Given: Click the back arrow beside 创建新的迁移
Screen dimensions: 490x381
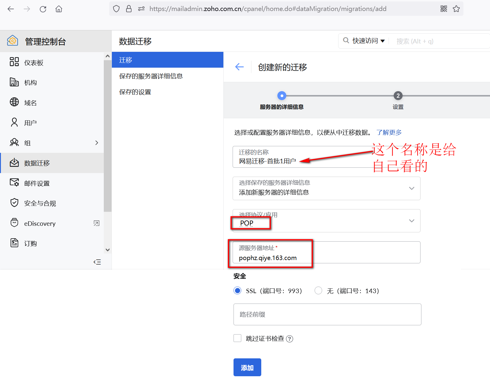Looking at the screenshot, I should (x=239, y=67).
